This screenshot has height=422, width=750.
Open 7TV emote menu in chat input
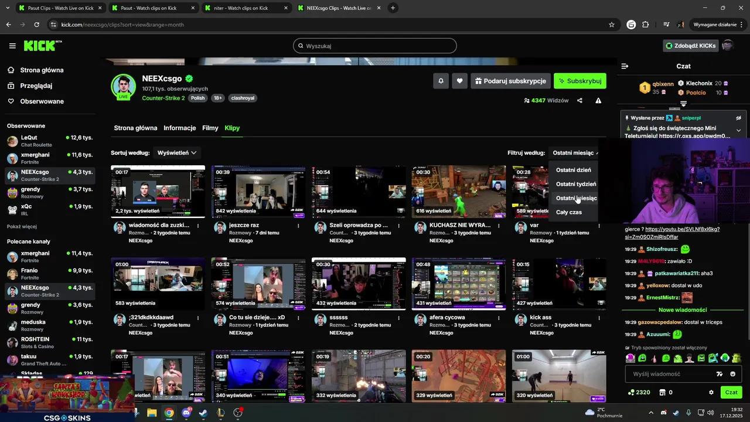point(720,374)
